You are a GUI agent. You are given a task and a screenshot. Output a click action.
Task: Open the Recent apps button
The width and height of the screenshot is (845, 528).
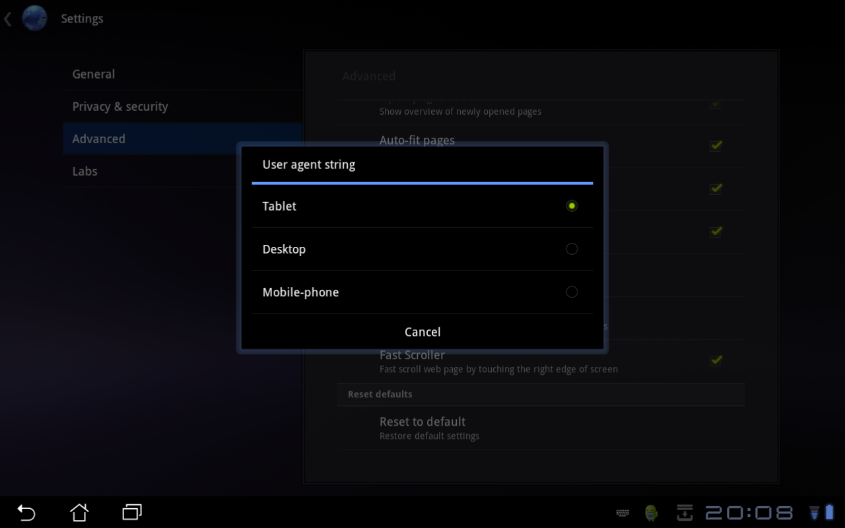click(132, 512)
